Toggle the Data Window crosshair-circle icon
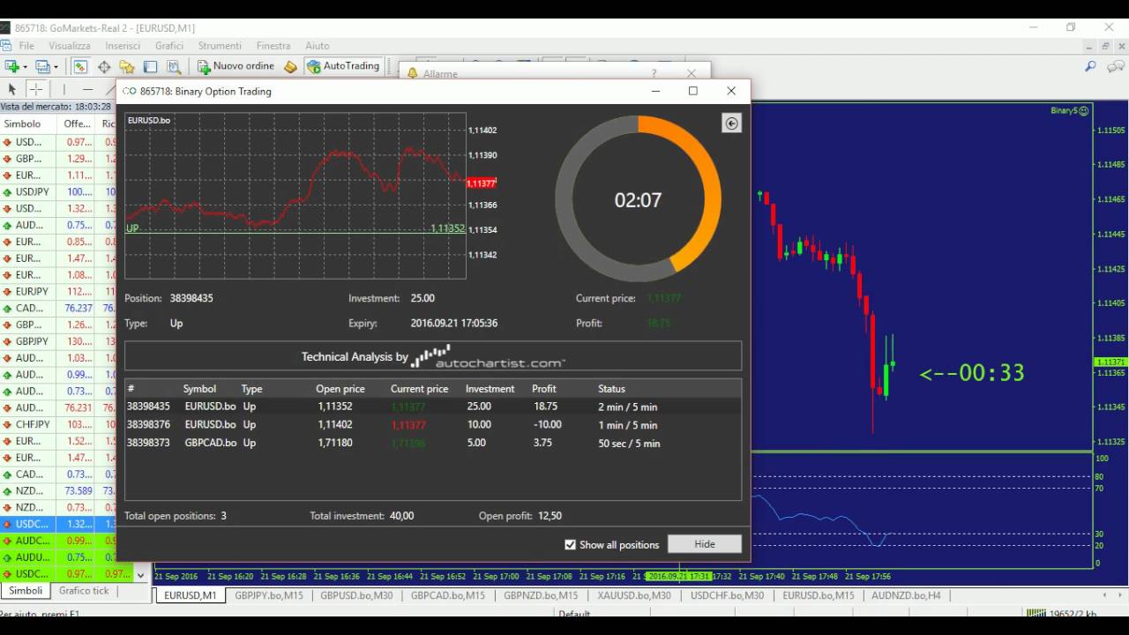 click(104, 66)
